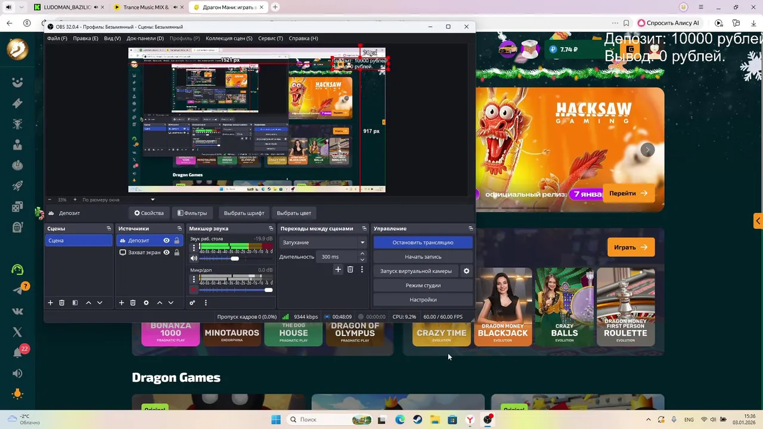Open the audio mixer menu dots
This screenshot has width=763, height=429.
point(206,303)
